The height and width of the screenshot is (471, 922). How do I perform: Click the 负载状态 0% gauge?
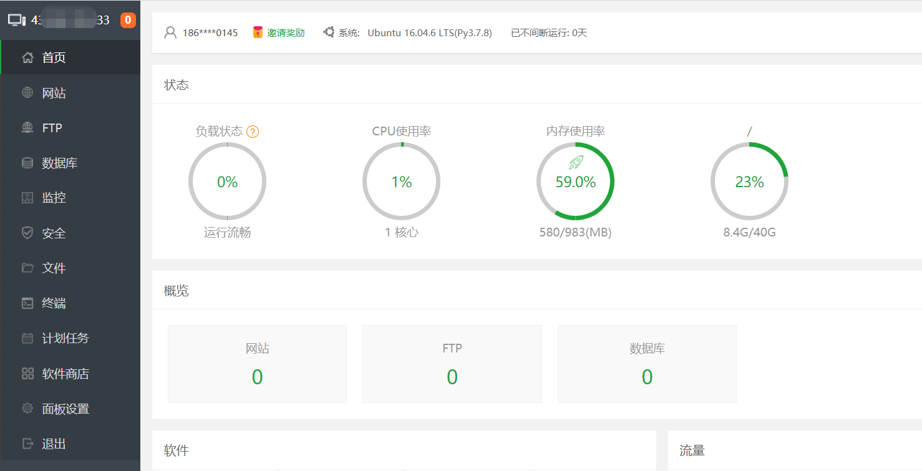coord(227,182)
